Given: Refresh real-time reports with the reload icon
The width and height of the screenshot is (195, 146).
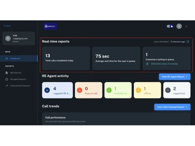Looking at the screenshot, I should [188, 42].
